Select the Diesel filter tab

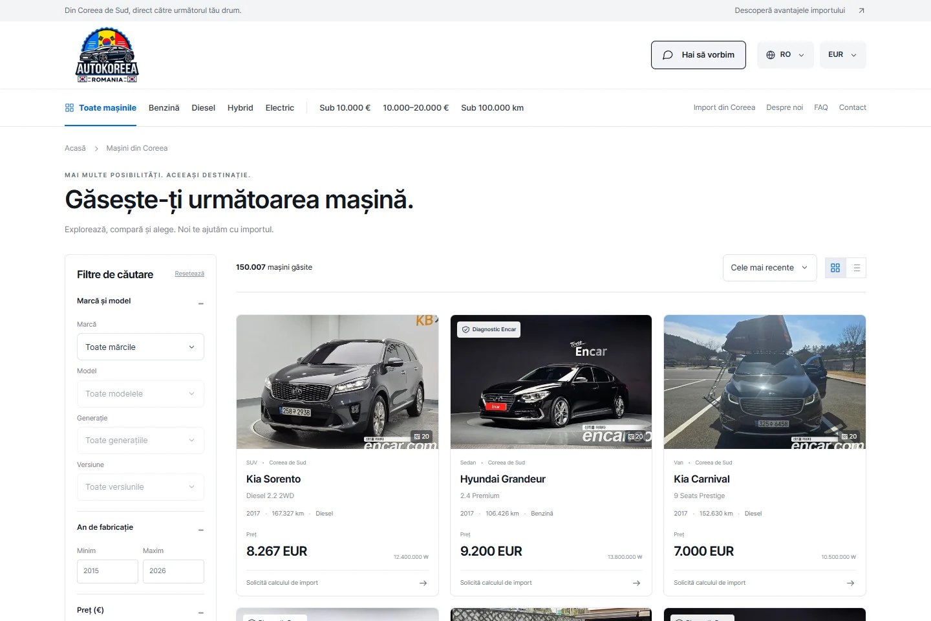[x=203, y=108]
